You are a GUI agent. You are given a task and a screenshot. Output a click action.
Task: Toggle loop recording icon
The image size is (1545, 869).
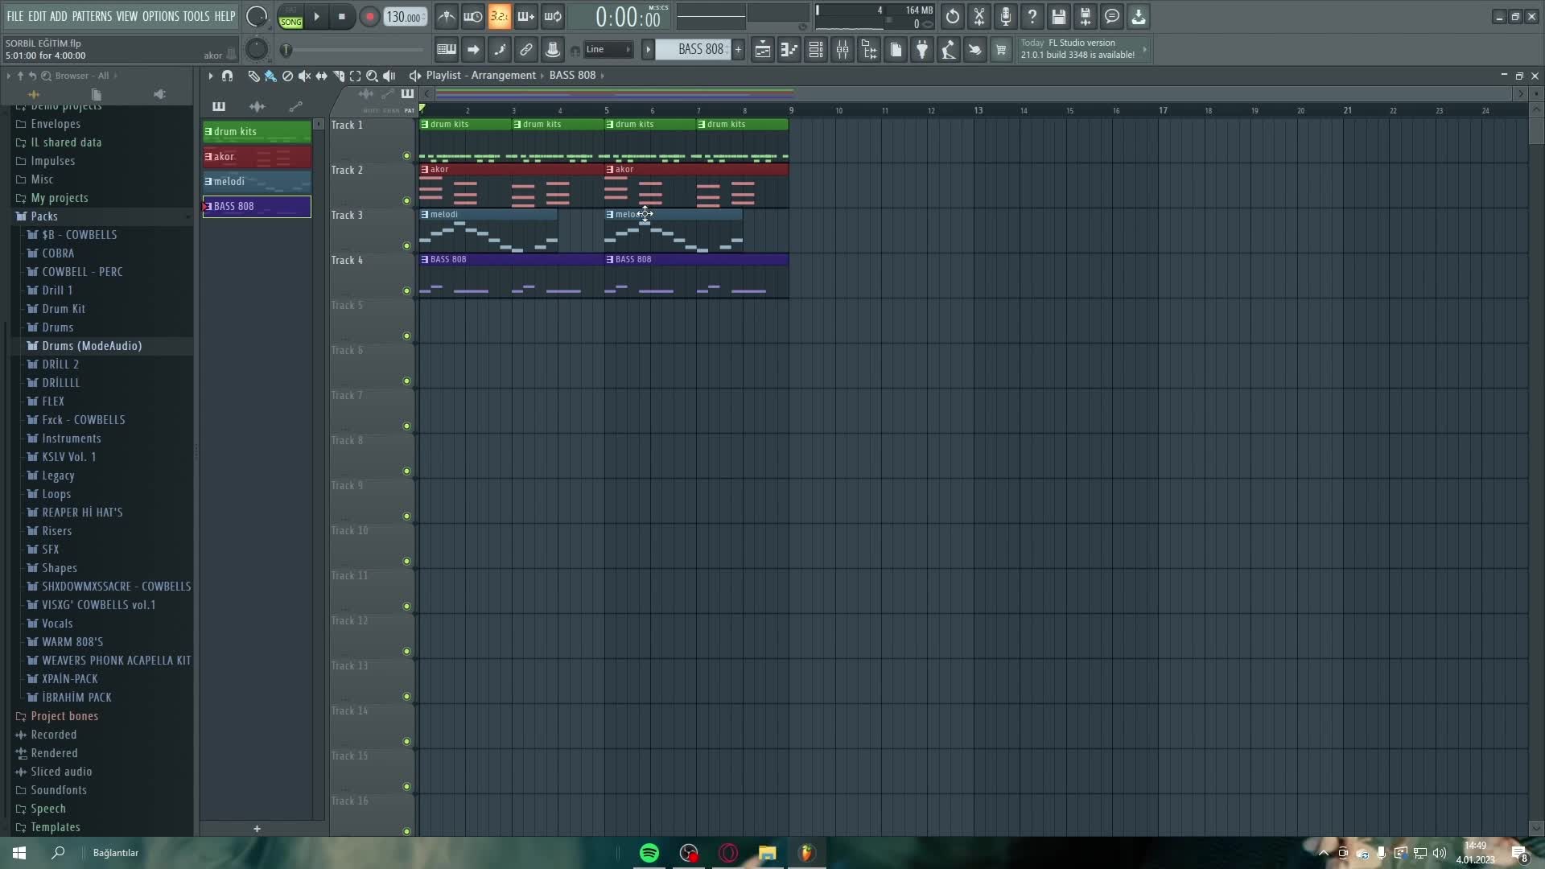point(553,16)
